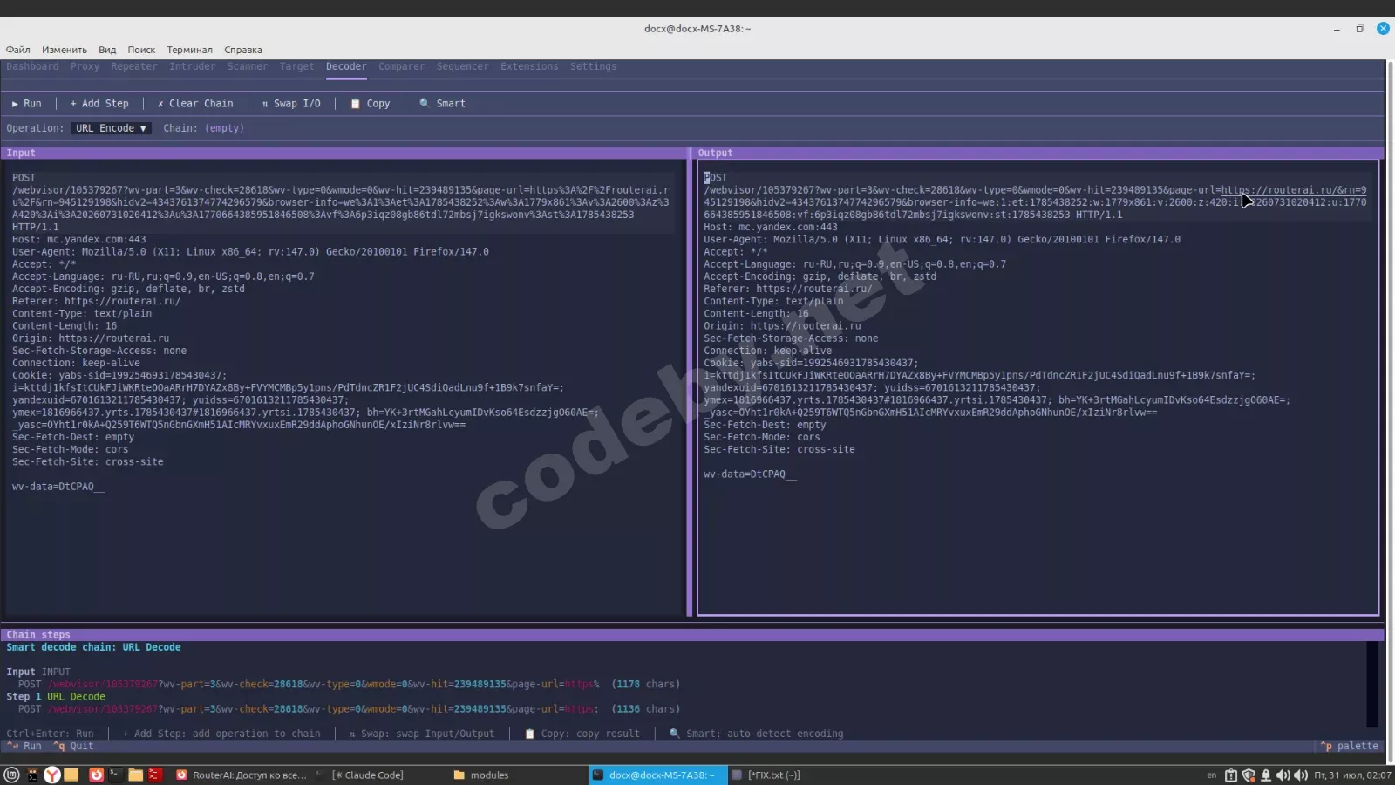Open the clock and calendar applet
The image size is (1395, 785).
coord(1352,775)
